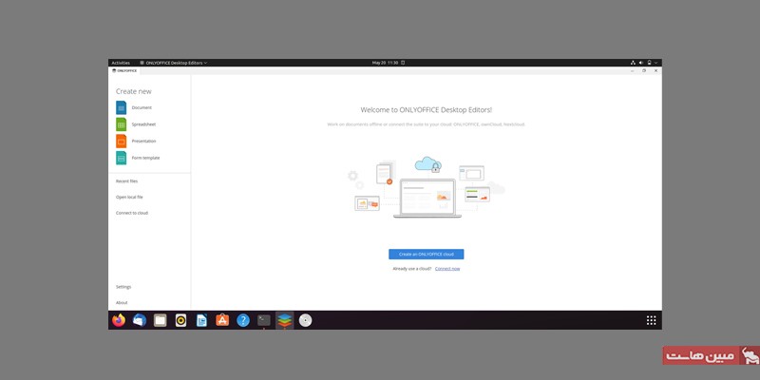
Task: Open the ONLYOFFICE Desktop Editors app menu
Action: tap(174, 63)
